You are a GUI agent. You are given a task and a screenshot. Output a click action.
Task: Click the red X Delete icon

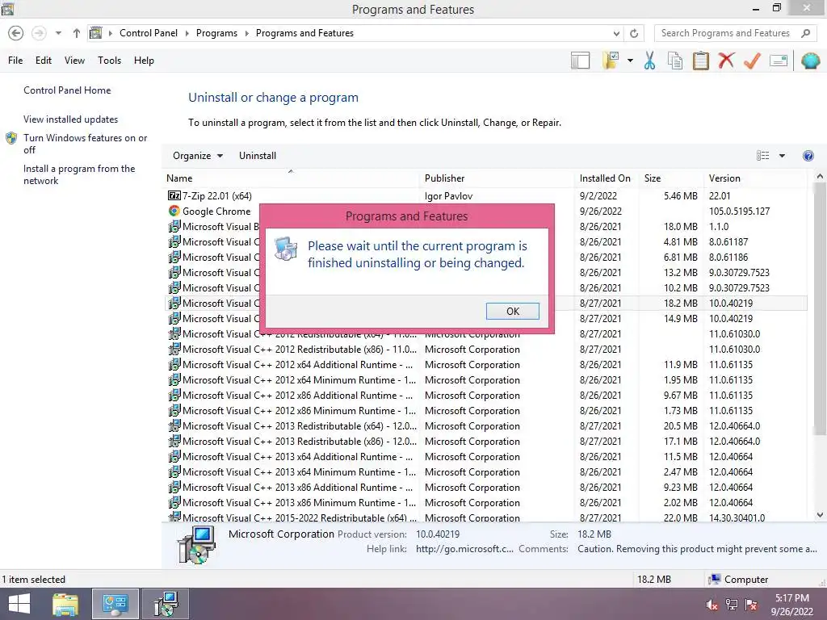pyautogui.click(x=726, y=61)
